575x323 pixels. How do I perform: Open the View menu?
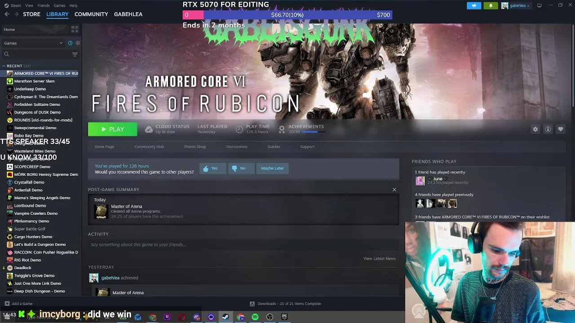click(29, 5)
